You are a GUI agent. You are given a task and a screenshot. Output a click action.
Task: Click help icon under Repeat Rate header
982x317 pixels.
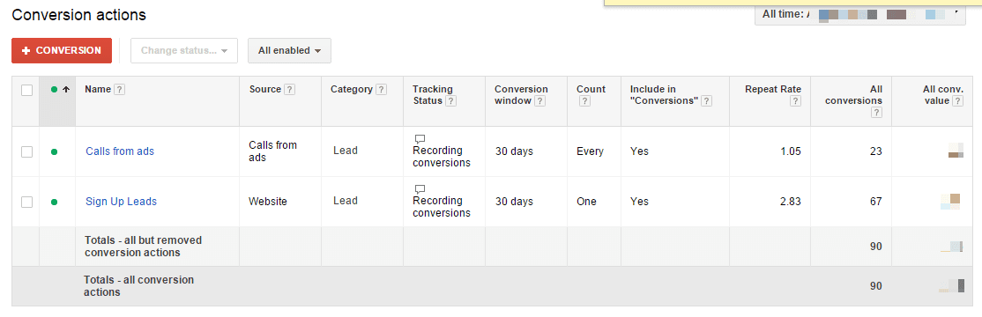pyautogui.click(x=795, y=100)
